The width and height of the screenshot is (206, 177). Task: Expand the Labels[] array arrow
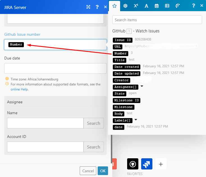pyautogui.click(x=136, y=120)
